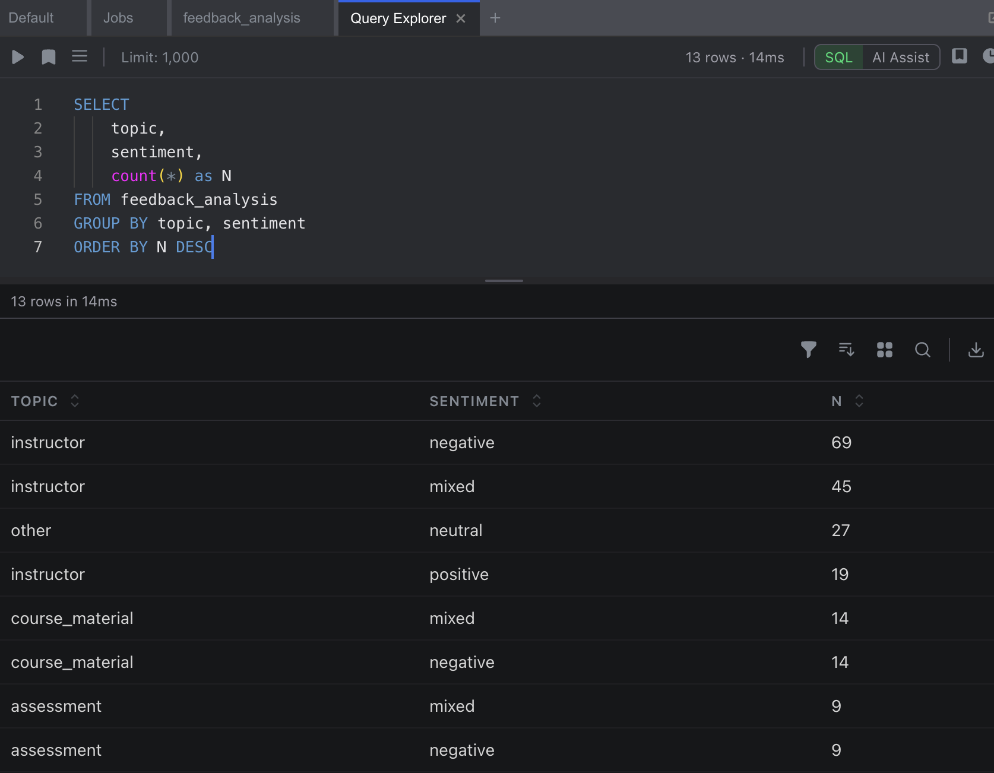Place cursor on SELECT line in editor
Screen dimensions: 994x773
pyautogui.click(x=102, y=104)
